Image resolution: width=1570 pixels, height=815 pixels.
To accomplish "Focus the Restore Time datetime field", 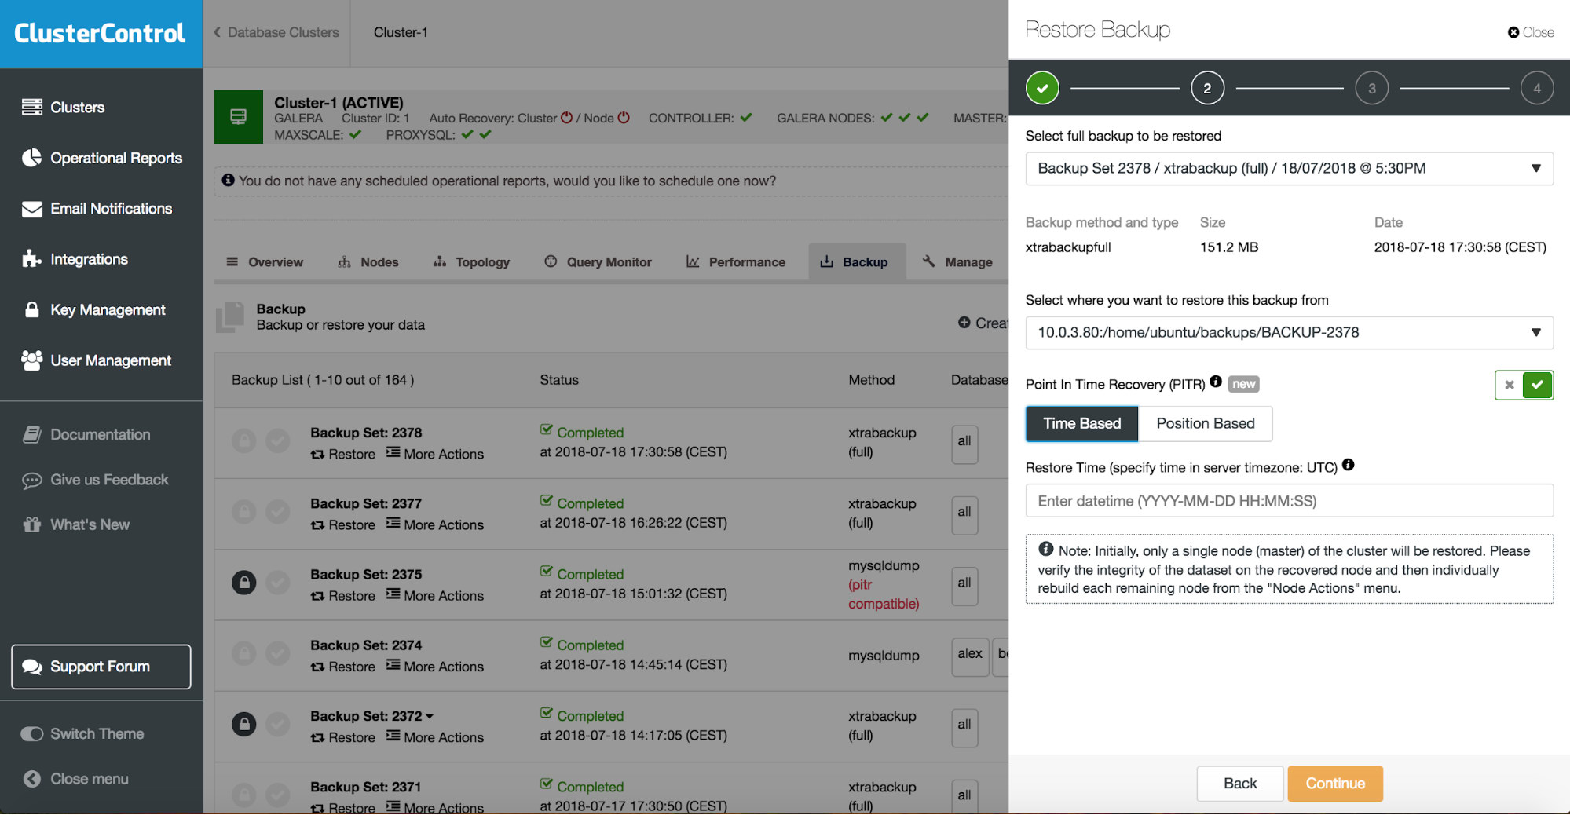I will tap(1289, 501).
